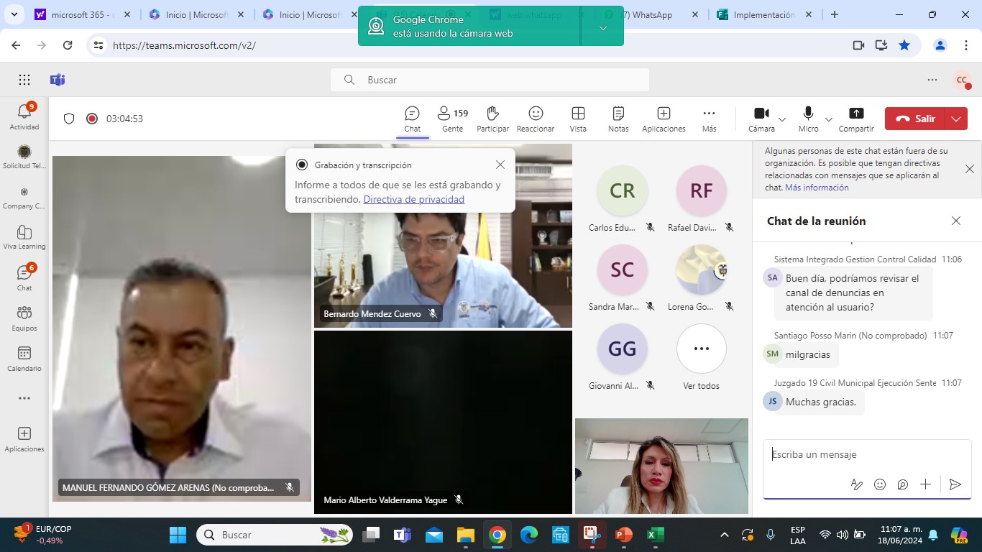Expand the Cámara options arrow
Image resolution: width=982 pixels, height=552 pixels.
[x=782, y=119]
